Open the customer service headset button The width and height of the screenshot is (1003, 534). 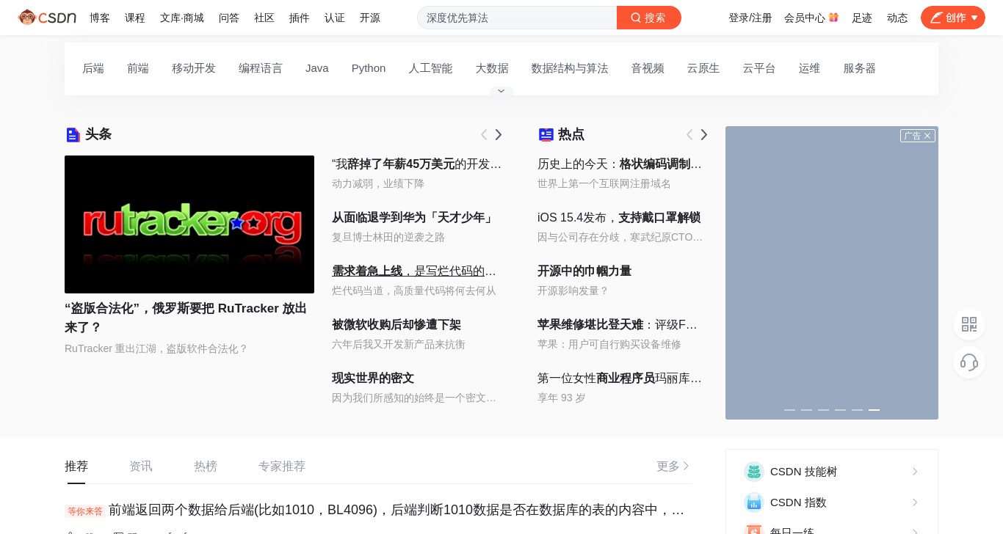point(969,362)
